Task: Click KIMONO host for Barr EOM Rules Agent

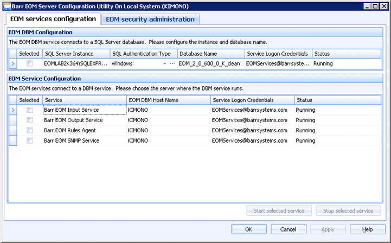Action: [x=169, y=130]
